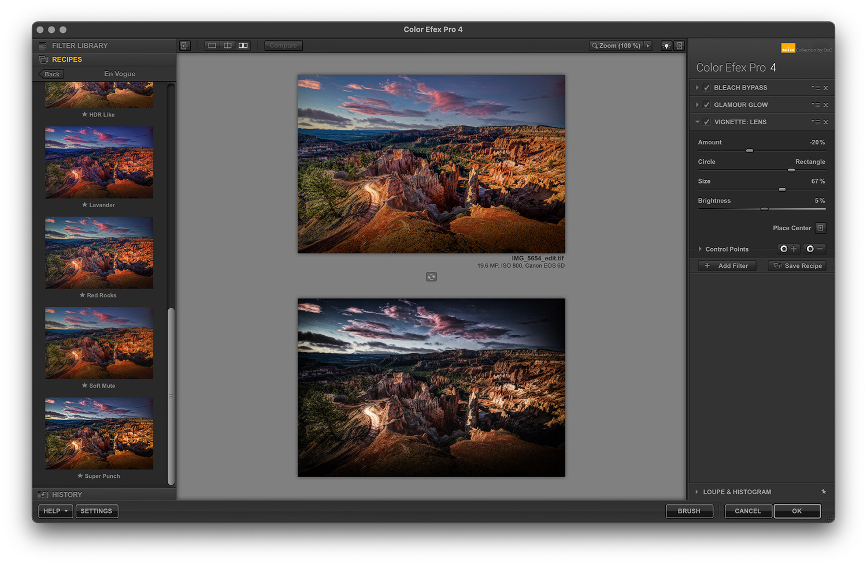The width and height of the screenshot is (867, 565).
Task: Open the Zoom level dropdown arrow
Action: coord(648,46)
